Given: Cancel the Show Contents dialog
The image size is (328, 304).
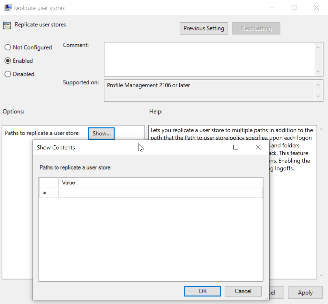Looking at the screenshot, I should click(x=243, y=291).
